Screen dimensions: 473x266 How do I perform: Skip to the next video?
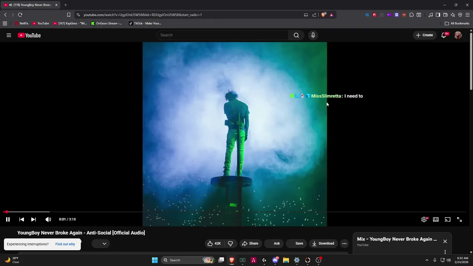pos(33,219)
